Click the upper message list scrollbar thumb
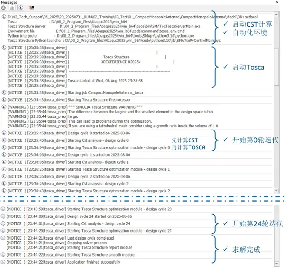Viewport: 285px width, 267px height. [276, 67]
